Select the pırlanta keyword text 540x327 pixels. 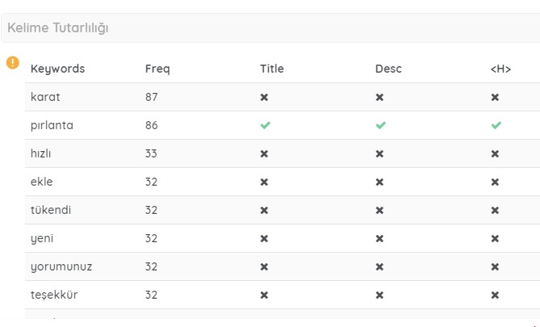(x=52, y=125)
